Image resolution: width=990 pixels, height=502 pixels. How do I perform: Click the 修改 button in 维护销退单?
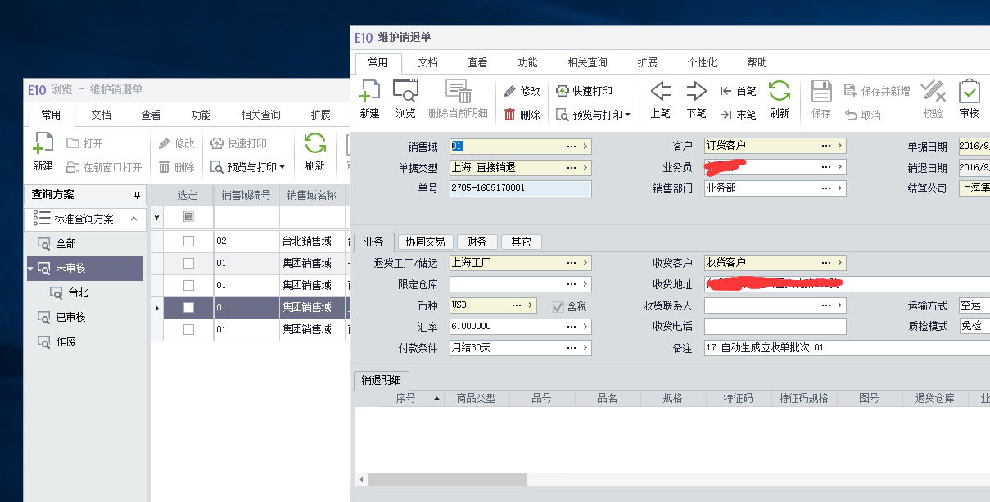pyautogui.click(x=522, y=91)
